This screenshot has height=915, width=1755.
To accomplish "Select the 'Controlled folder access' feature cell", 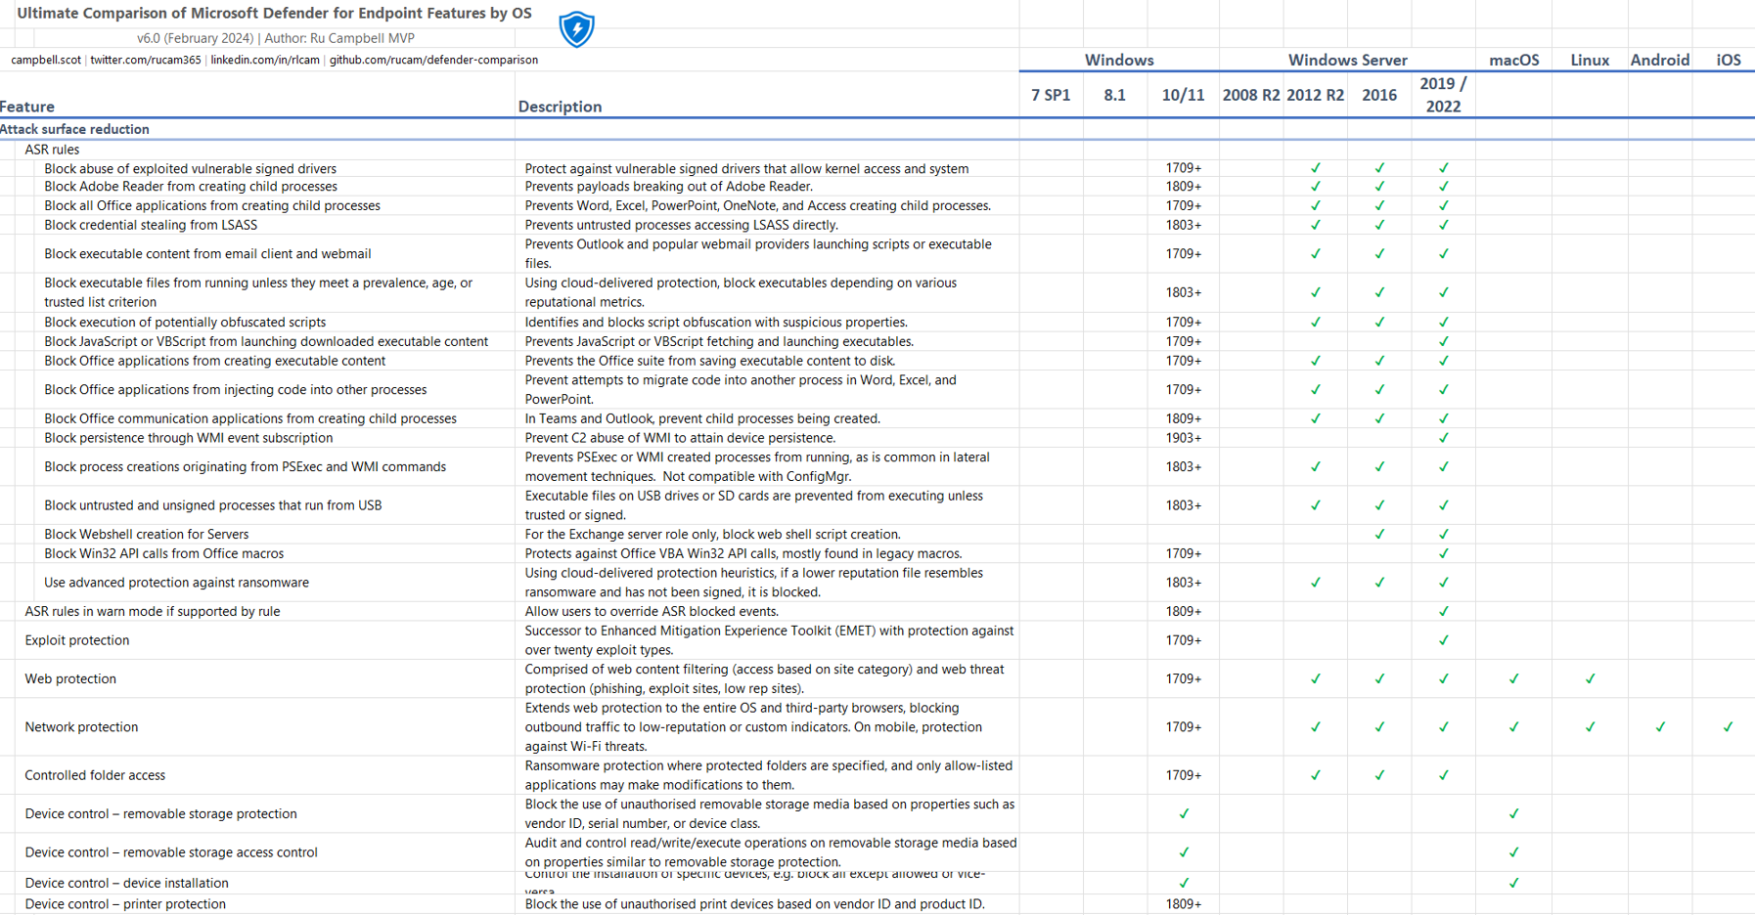I will [x=95, y=775].
